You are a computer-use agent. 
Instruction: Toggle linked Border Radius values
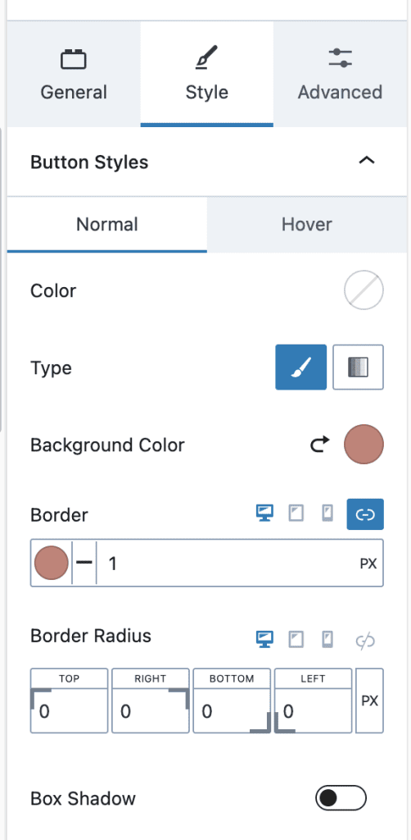[x=366, y=640]
